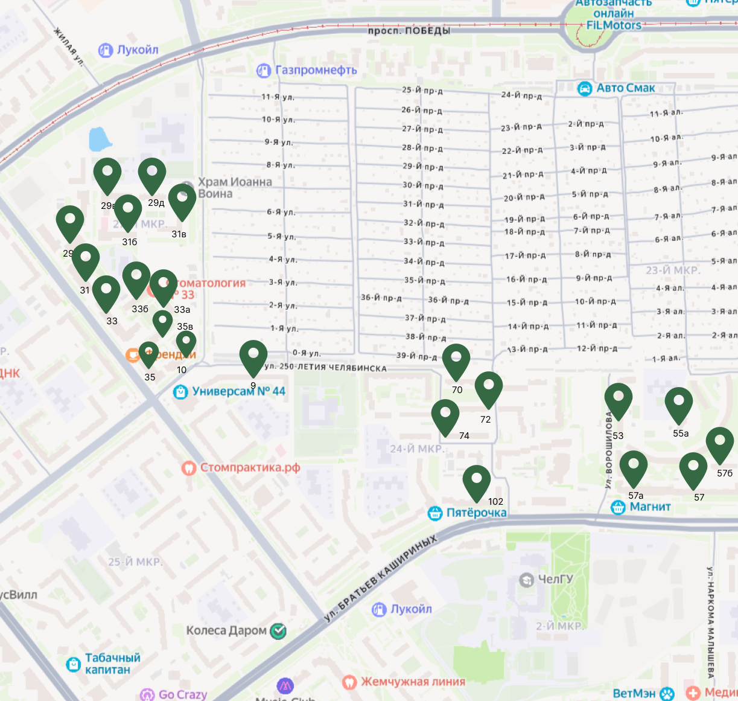
Task: Click the Магнит shop icon
Action: click(x=618, y=507)
